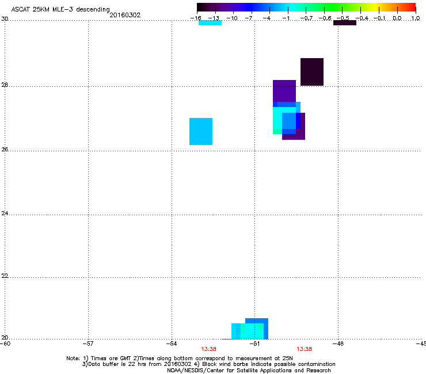Click the -0.4 color scale label
The image size is (426, 374).
point(362,18)
